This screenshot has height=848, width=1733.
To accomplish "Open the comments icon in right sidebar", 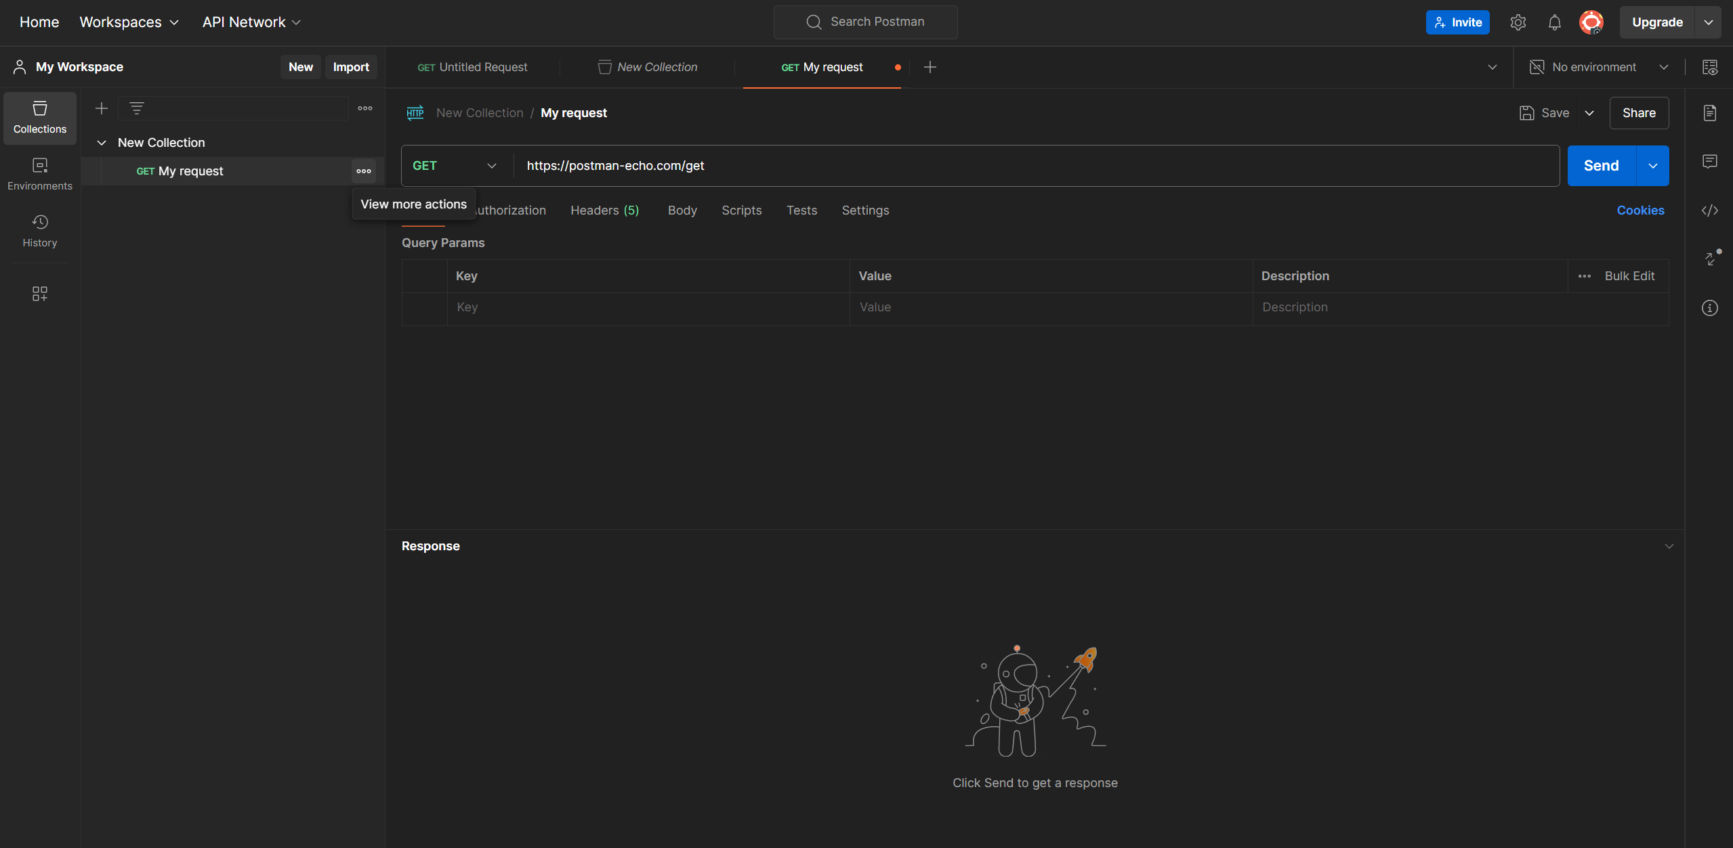I will pyautogui.click(x=1709, y=162).
